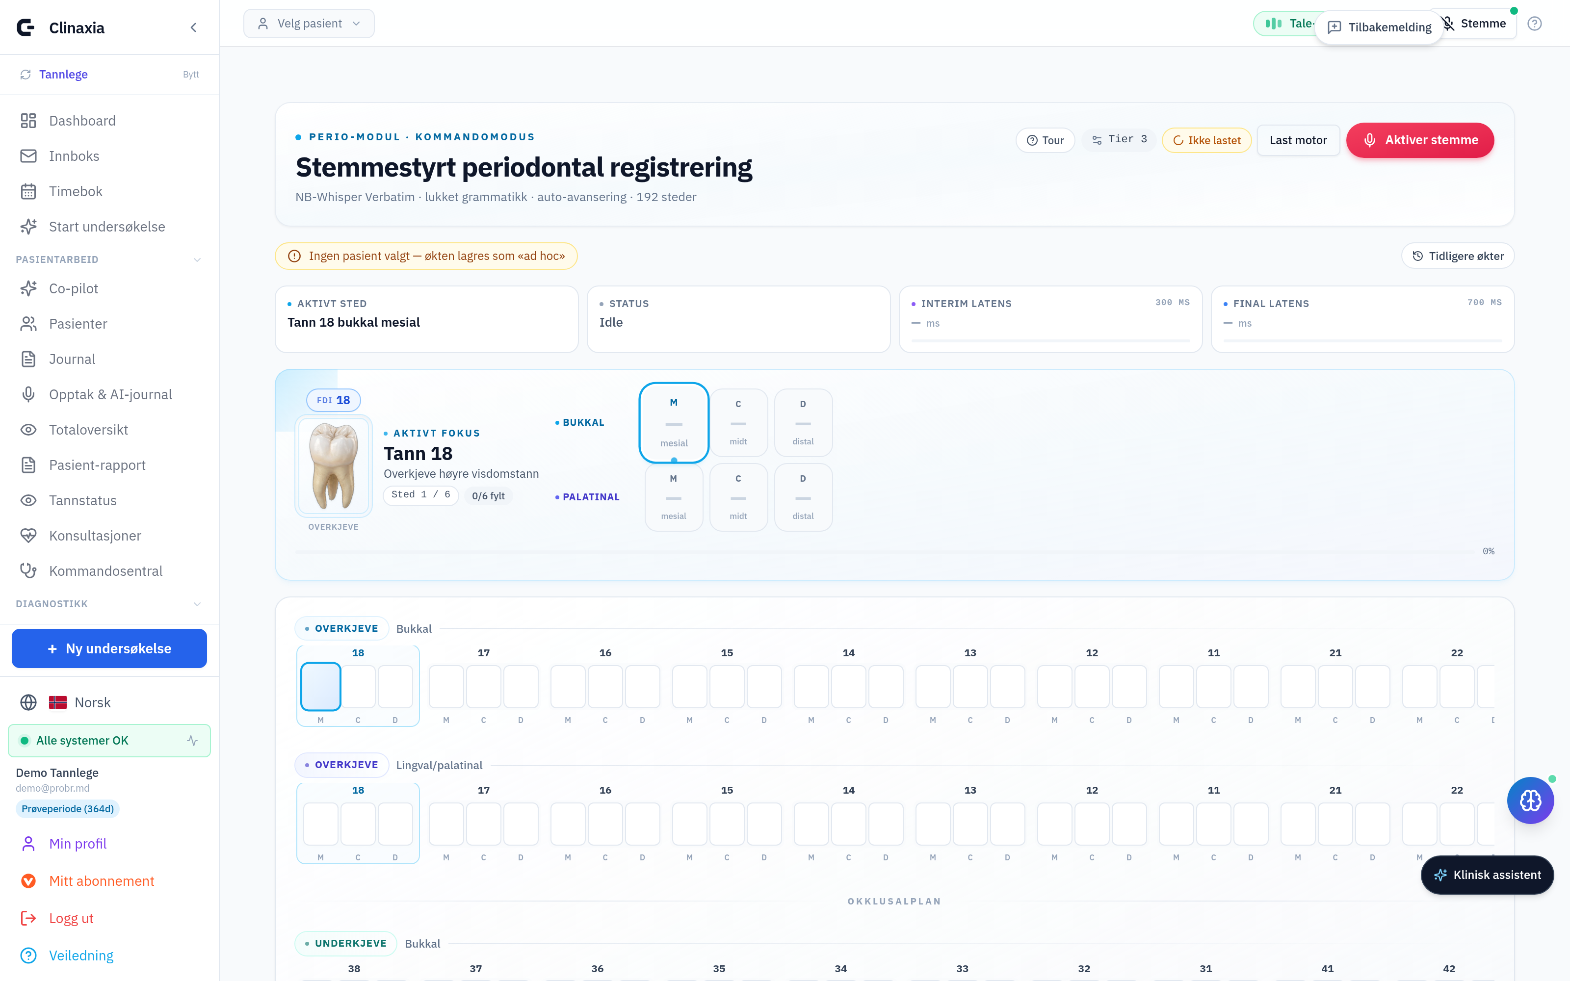
Task: Open Konsultasjoner page
Action: [109, 536]
